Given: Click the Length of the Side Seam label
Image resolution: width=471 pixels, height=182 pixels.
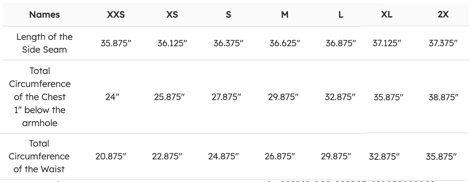Looking at the screenshot, I should pyautogui.click(x=44, y=44).
